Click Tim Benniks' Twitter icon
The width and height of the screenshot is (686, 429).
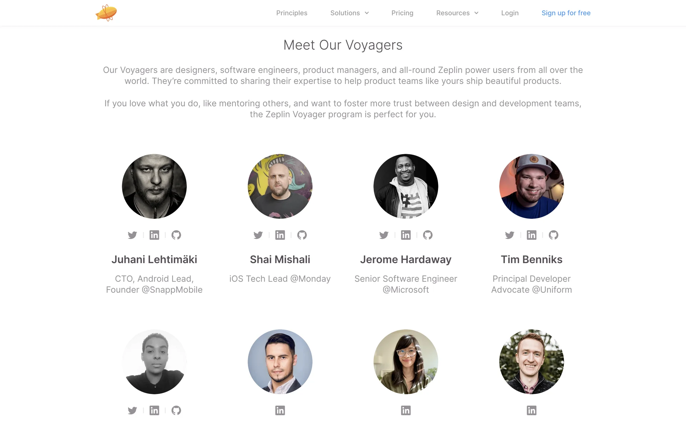509,235
